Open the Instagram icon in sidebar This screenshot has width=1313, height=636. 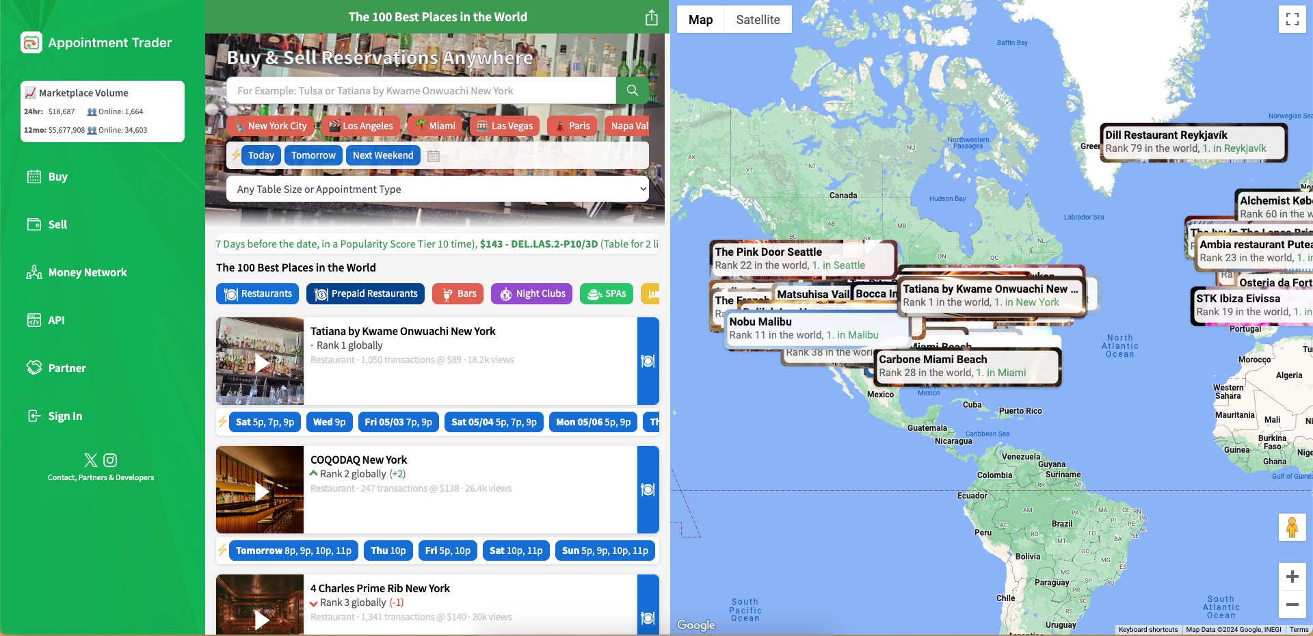click(110, 460)
